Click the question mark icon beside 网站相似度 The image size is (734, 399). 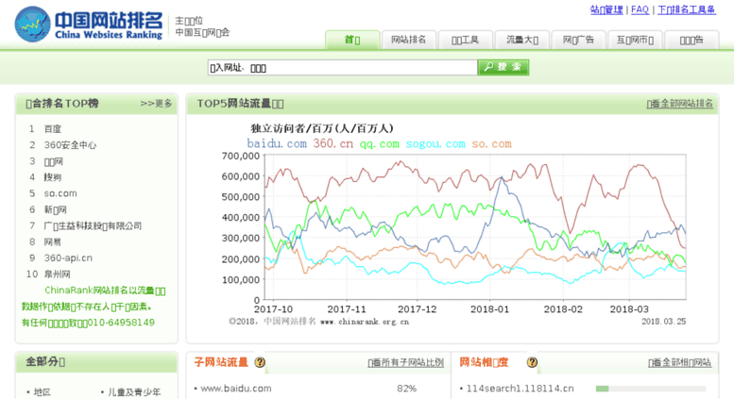click(x=532, y=362)
